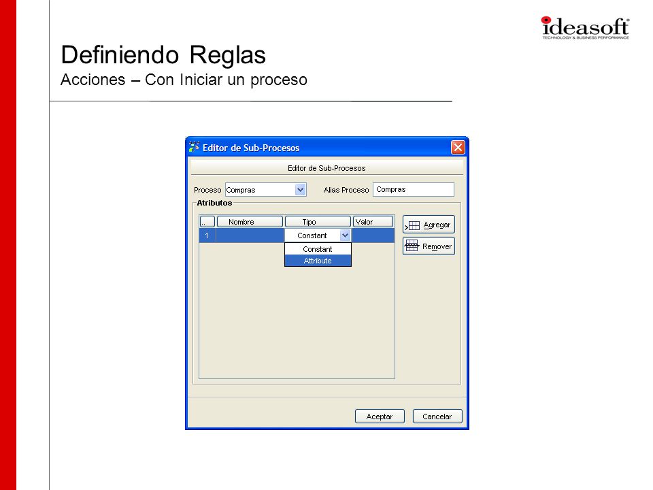Viewport: 653px width, 490px height.
Task: Click the Editor de Sub-Procesos title bar icon
Action: [194, 147]
